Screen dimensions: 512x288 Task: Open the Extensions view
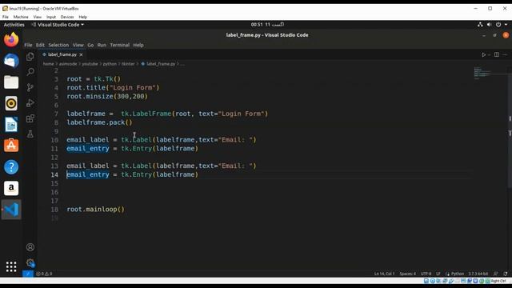point(30,118)
